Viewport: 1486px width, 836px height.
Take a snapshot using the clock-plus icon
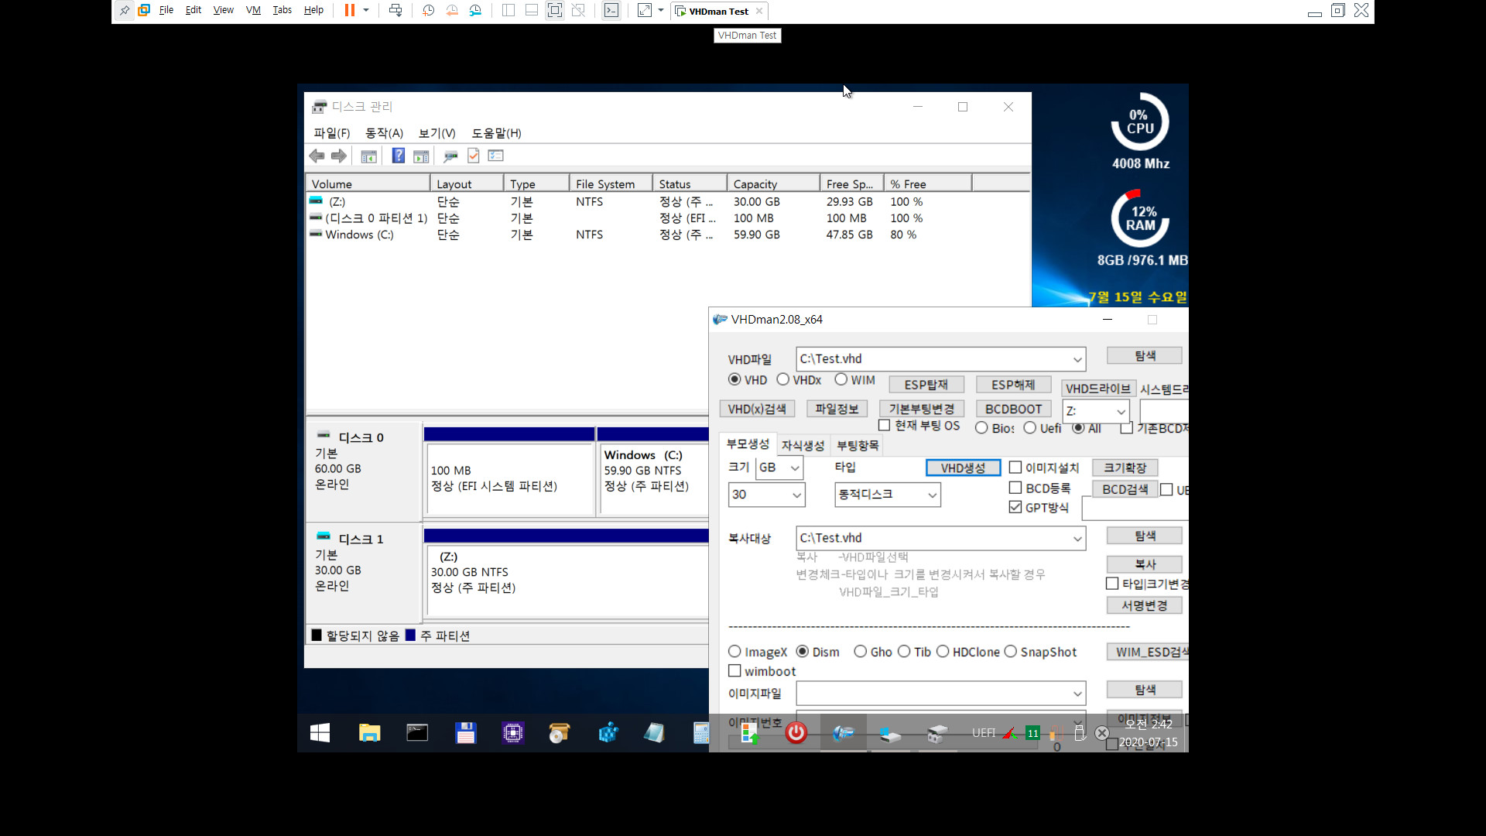(428, 10)
